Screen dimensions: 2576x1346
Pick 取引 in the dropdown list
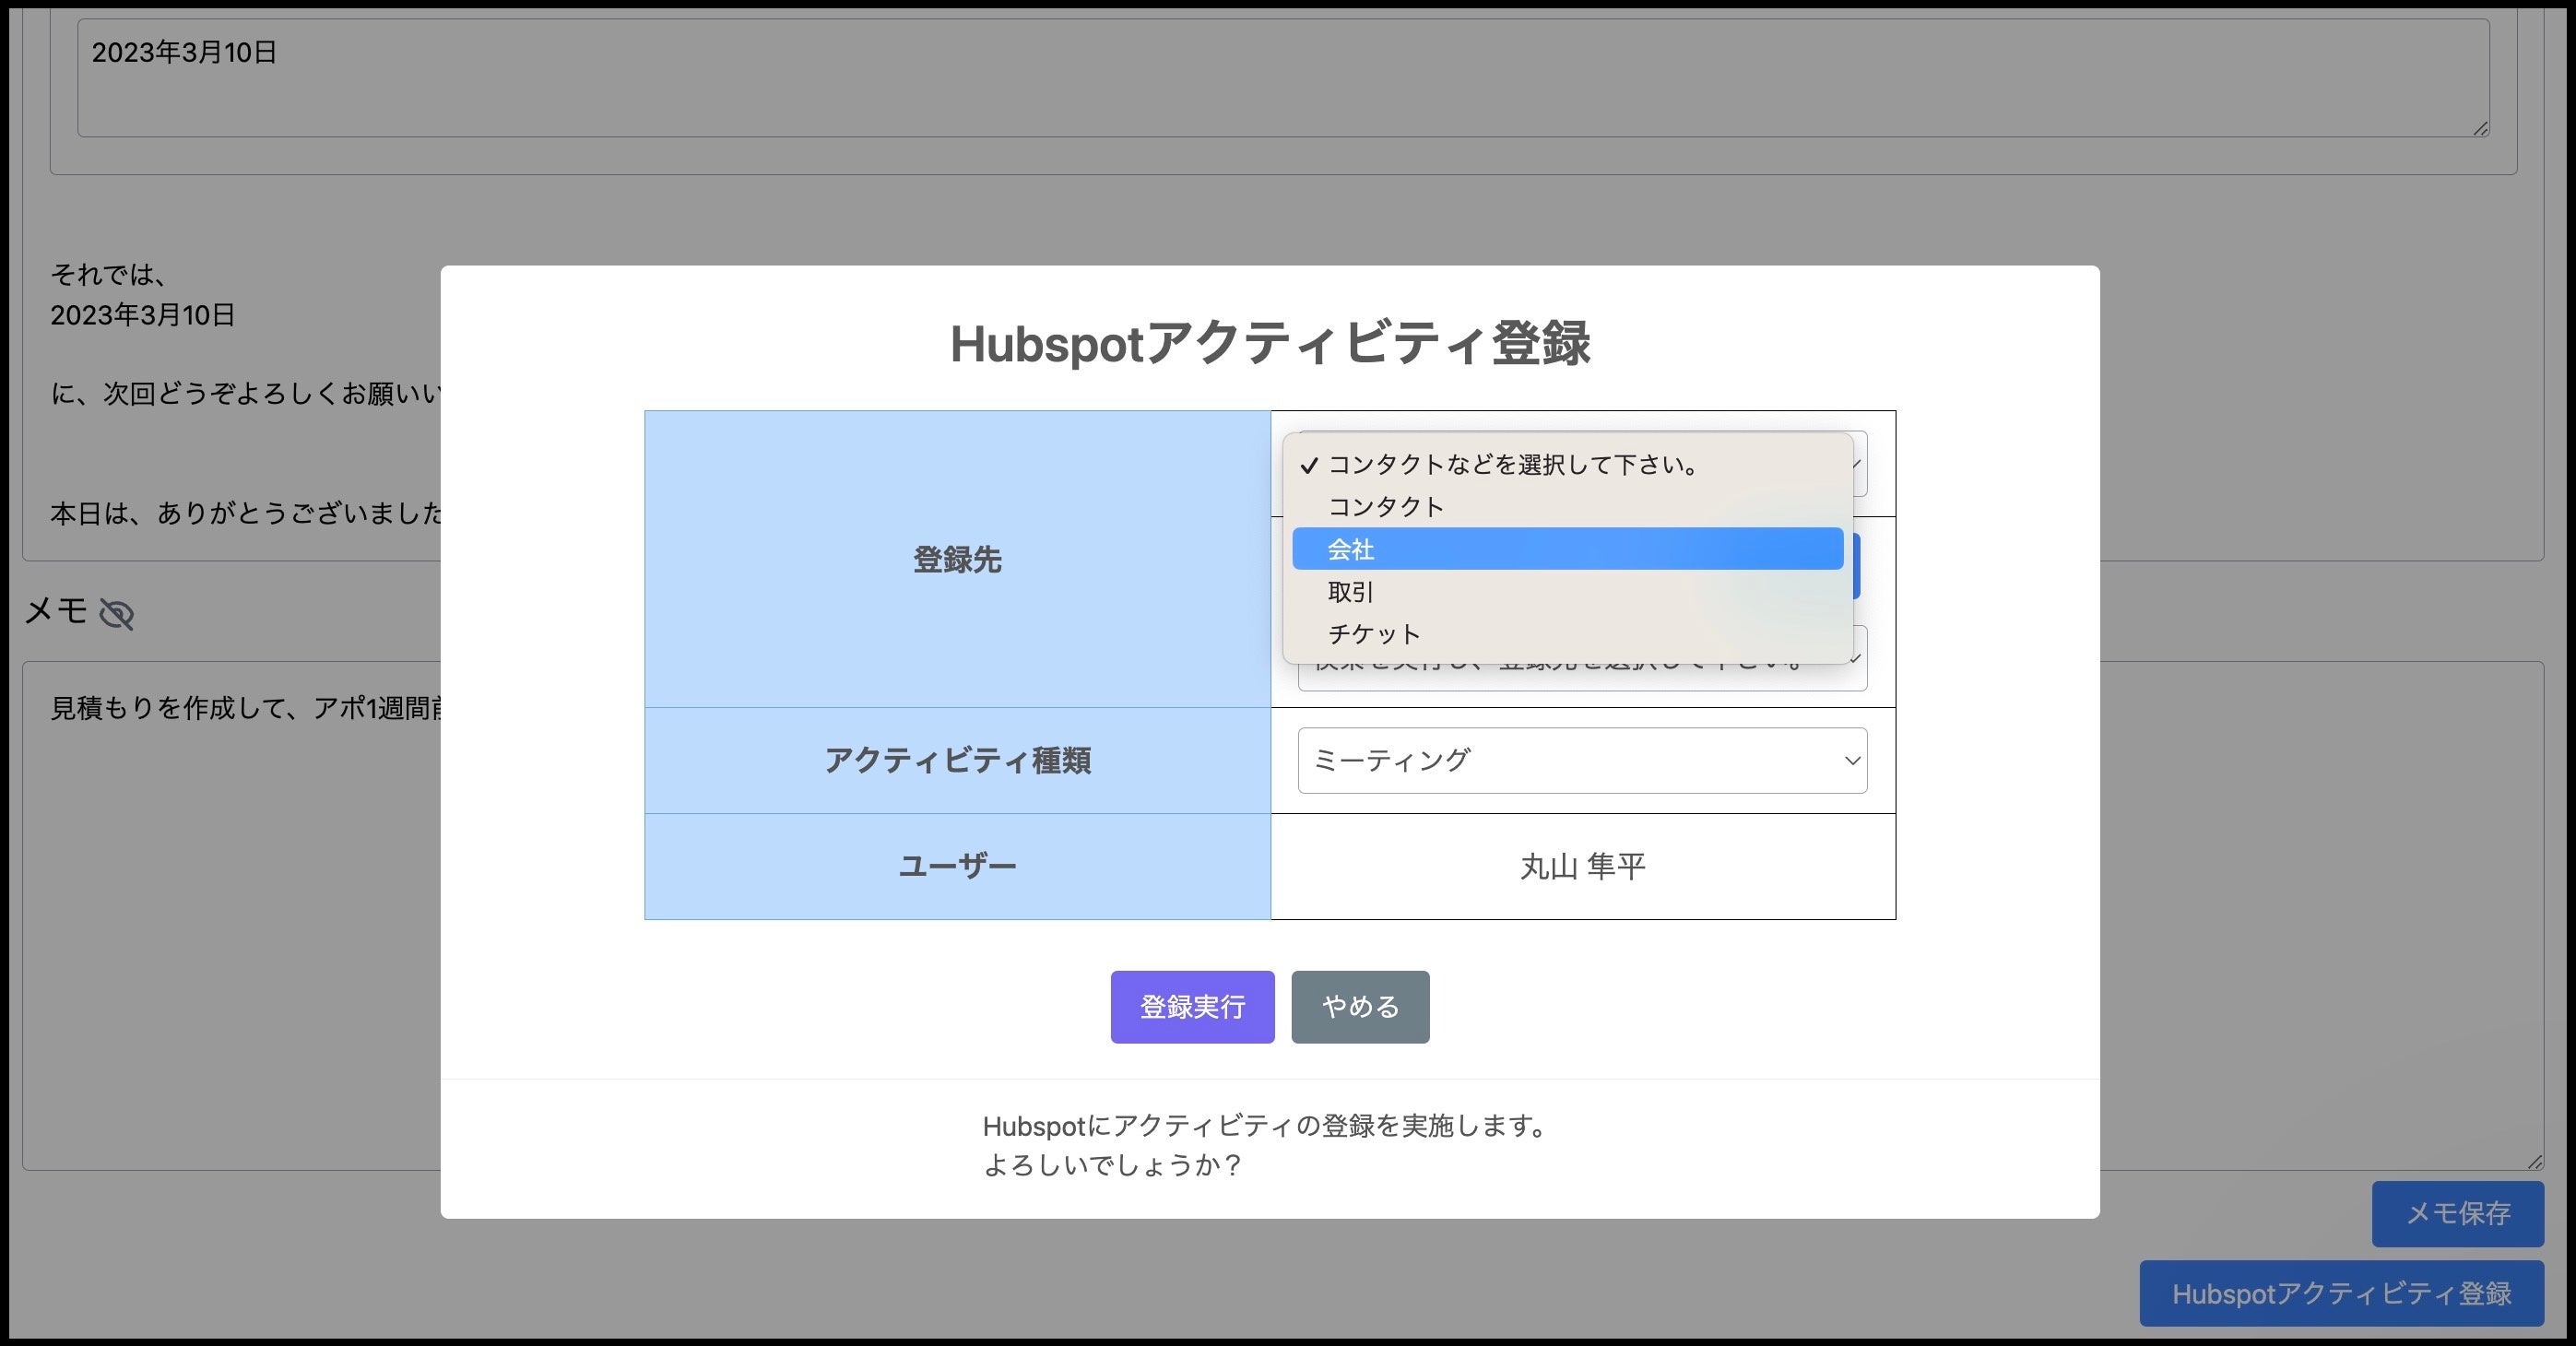coord(1350,592)
